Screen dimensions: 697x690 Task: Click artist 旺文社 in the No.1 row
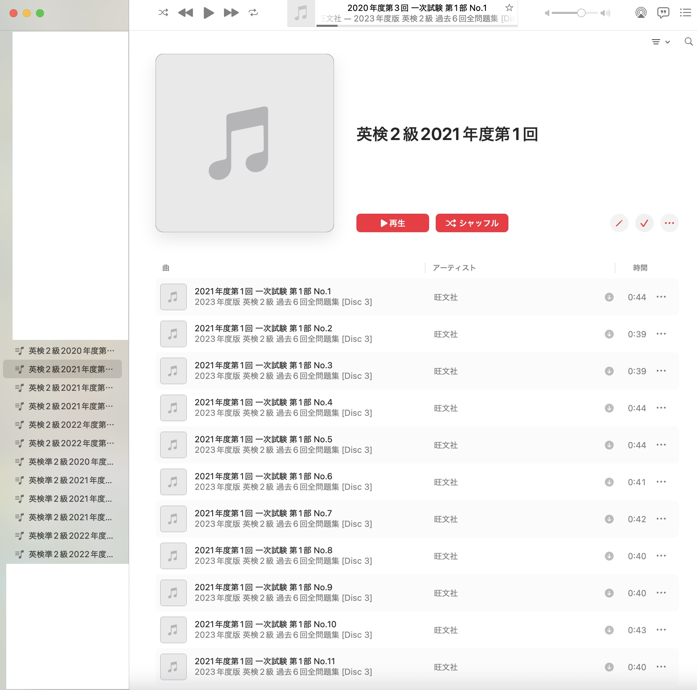[446, 297]
